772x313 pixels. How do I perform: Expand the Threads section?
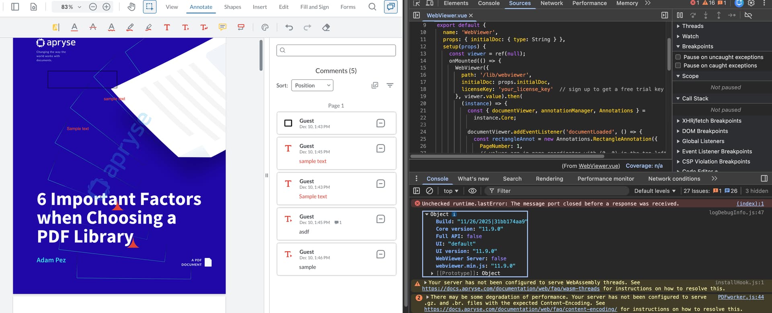(692, 26)
